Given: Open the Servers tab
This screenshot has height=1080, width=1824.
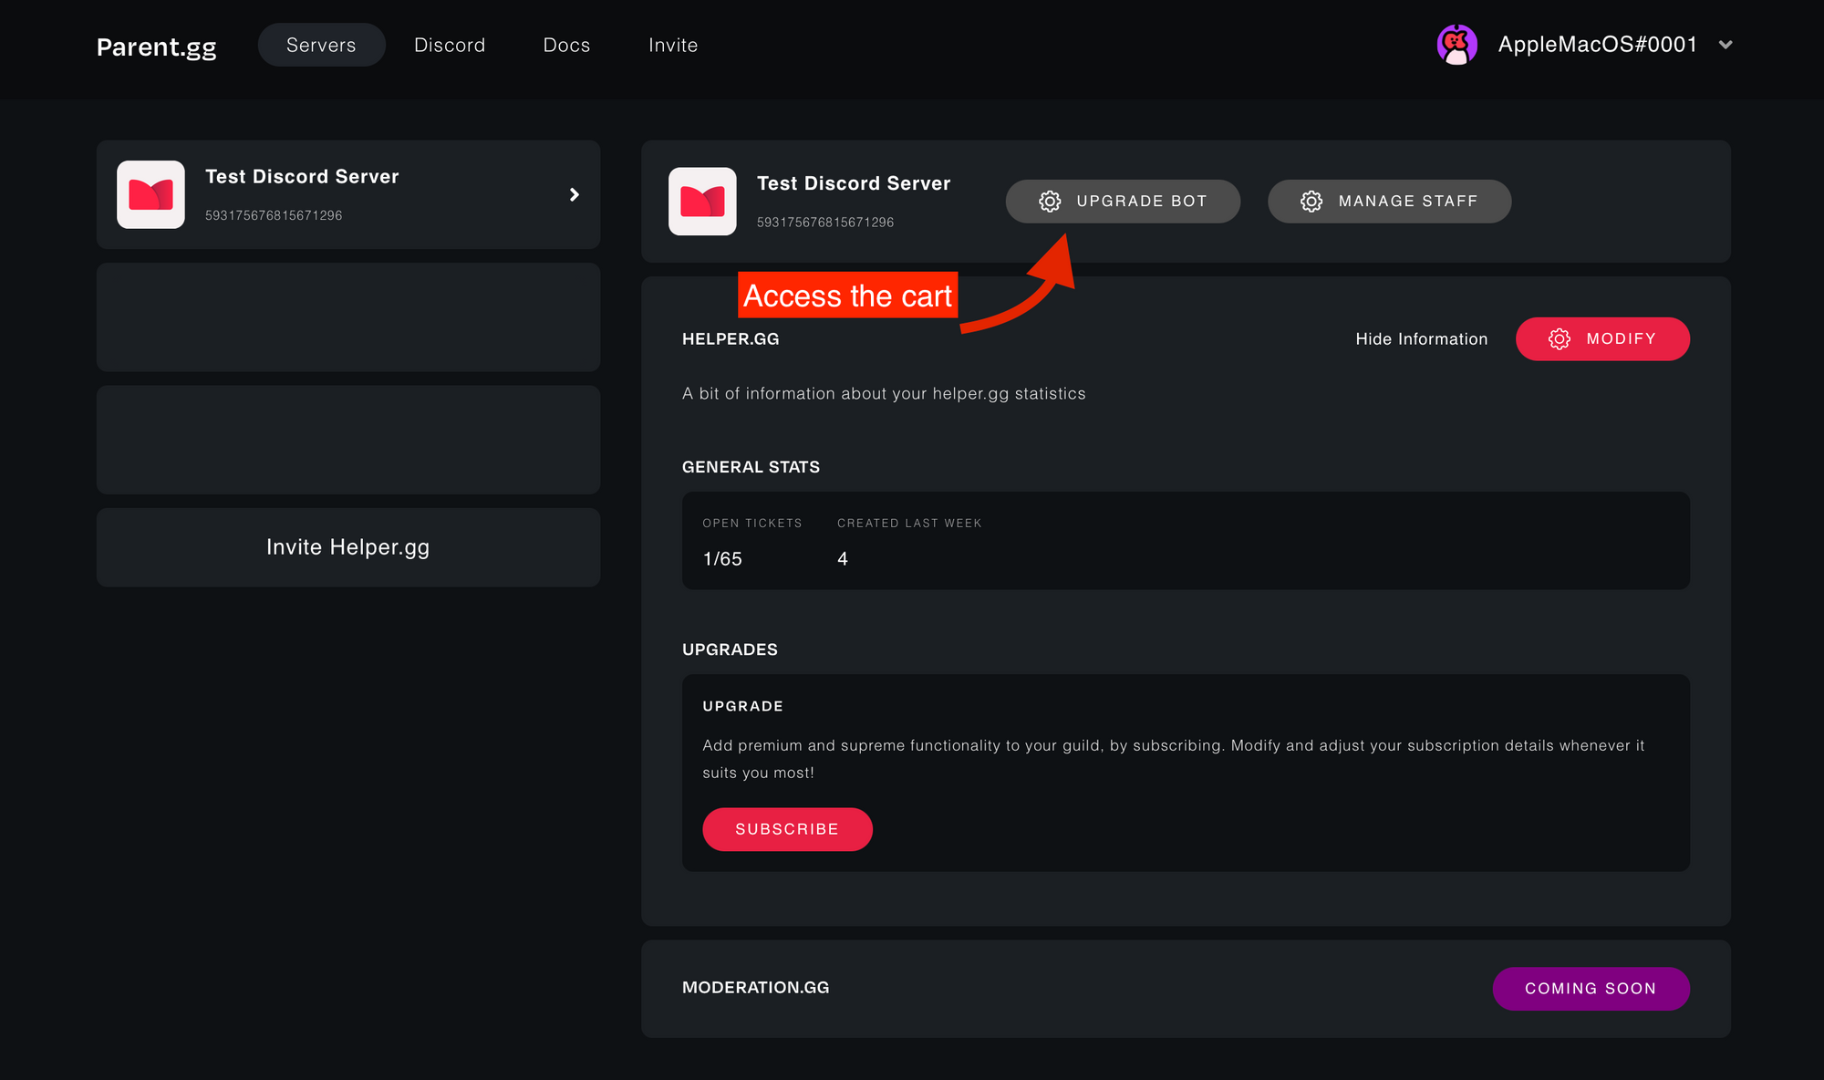Looking at the screenshot, I should [x=321, y=45].
